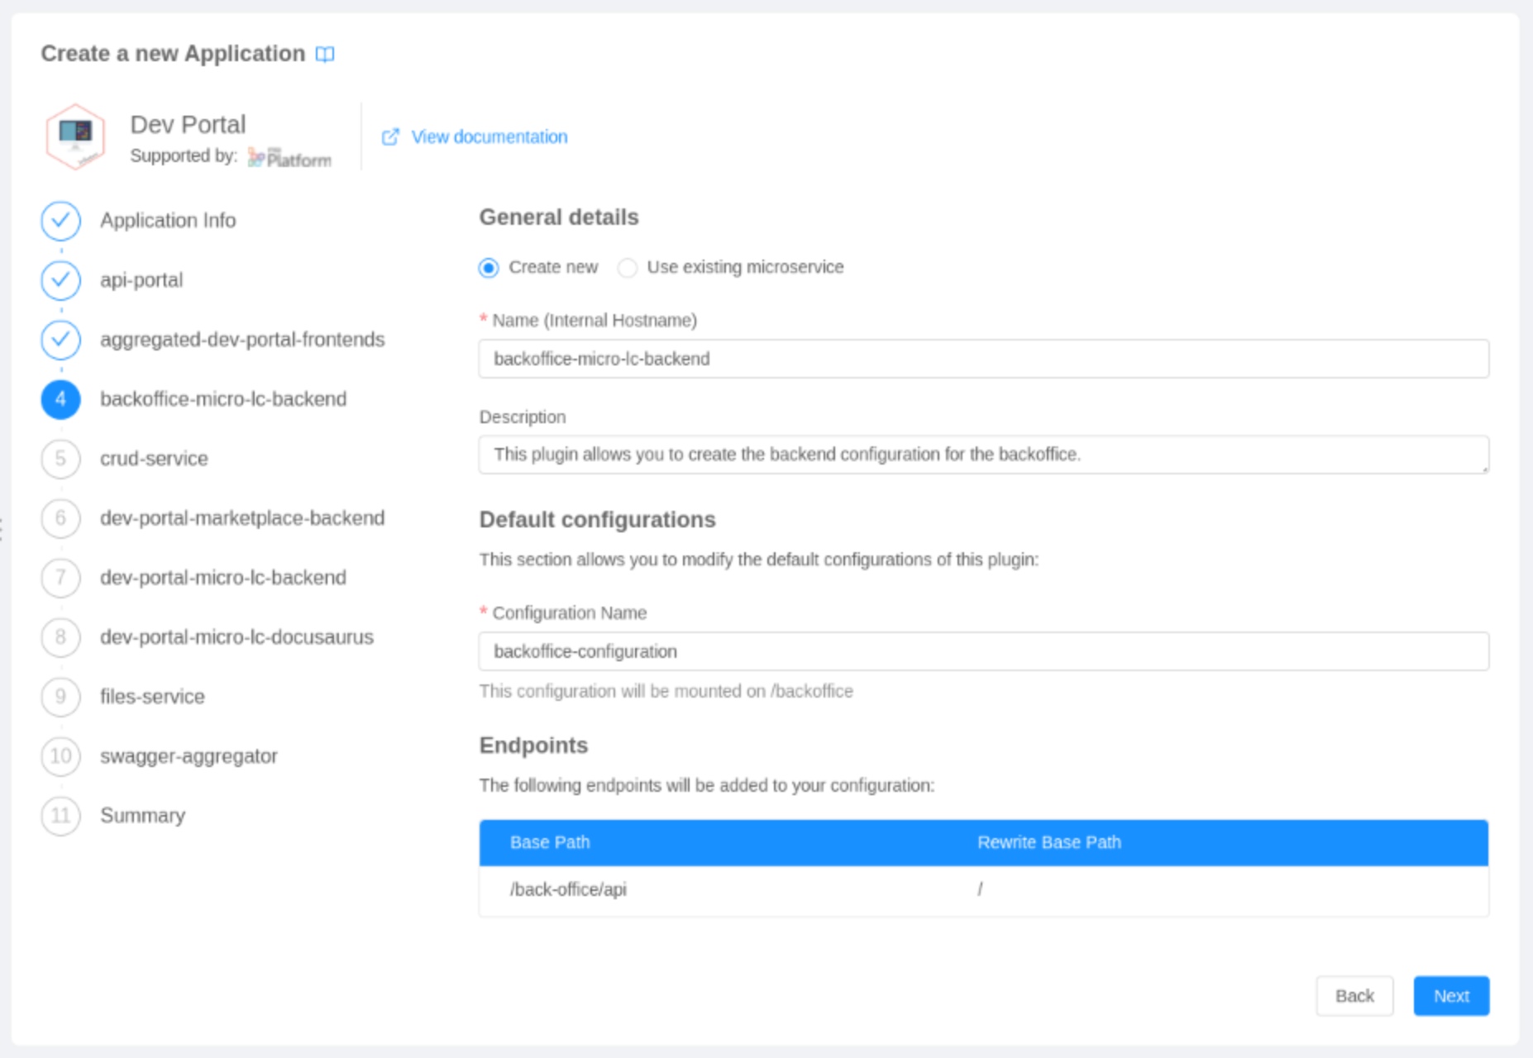Go to the Summary step
Image resolution: width=1533 pixels, height=1058 pixels.
coord(142,816)
